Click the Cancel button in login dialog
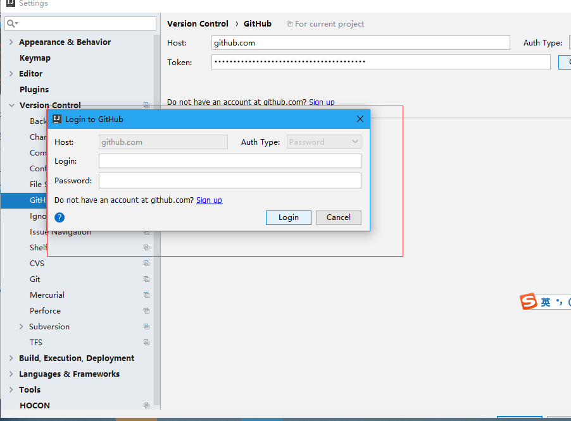This screenshot has height=421, width=571. [x=338, y=217]
